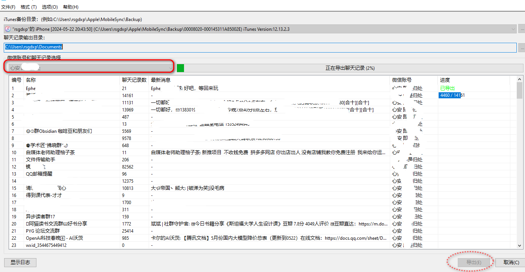Click the message starting 新推项目 不收钱免费
The width and height of the screenshot is (525, 272).
click(x=269, y=152)
